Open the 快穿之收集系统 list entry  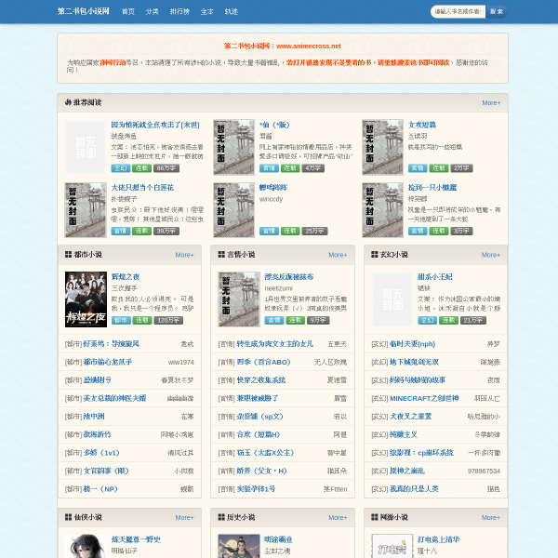point(261,380)
